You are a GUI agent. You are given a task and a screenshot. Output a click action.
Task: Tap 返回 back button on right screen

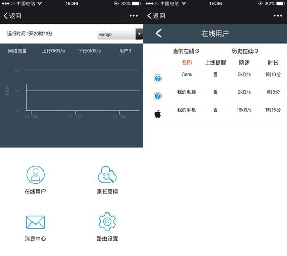[156, 16]
